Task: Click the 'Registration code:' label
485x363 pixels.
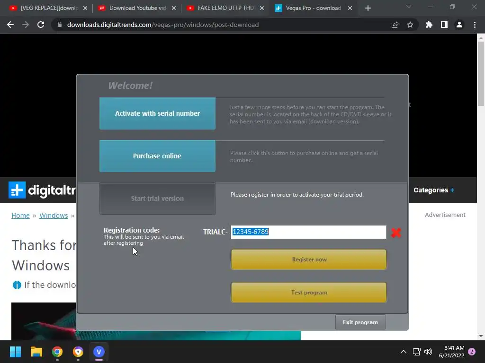Action: (132, 230)
